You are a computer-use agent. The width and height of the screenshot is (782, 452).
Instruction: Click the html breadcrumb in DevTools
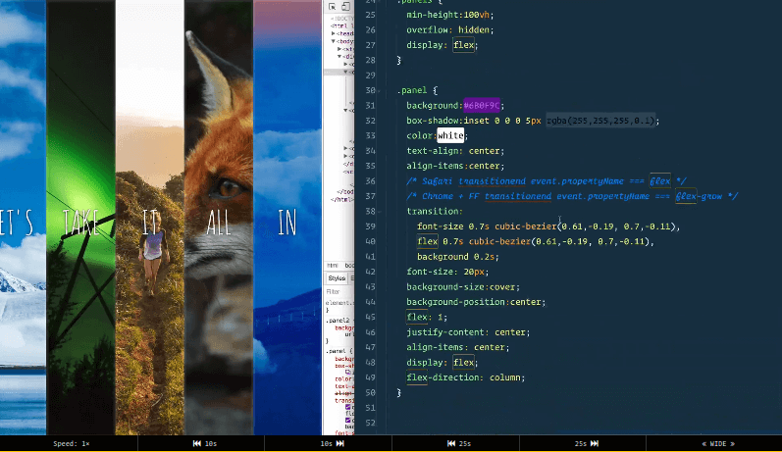[x=333, y=266]
